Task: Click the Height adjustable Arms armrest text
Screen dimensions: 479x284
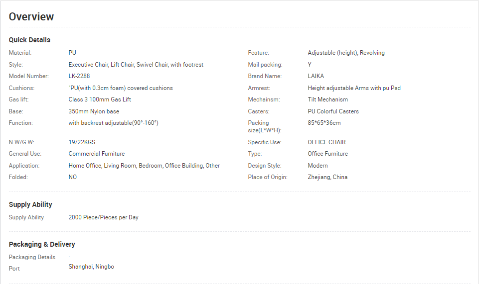Action: (354, 88)
